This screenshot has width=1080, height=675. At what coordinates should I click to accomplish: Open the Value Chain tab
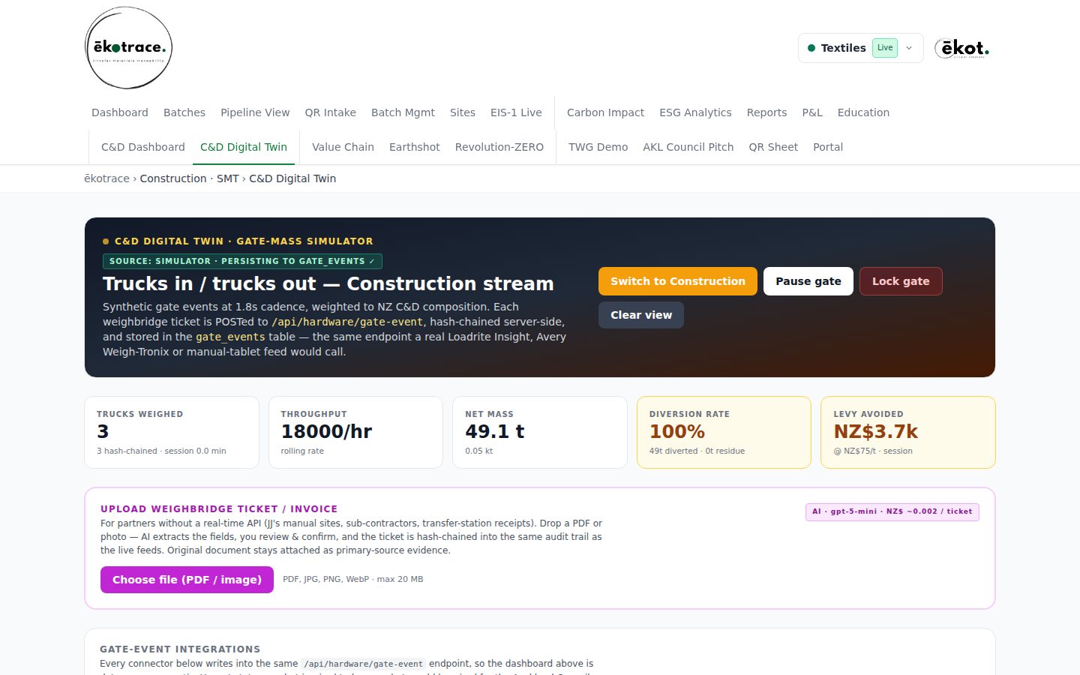tap(343, 147)
